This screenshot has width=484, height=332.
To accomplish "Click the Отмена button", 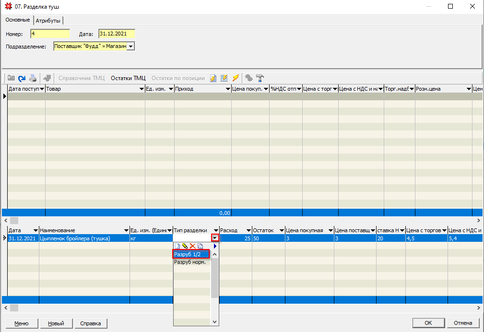I will pyautogui.click(x=463, y=323).
